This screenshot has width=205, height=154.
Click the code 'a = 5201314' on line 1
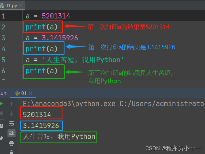(x=48, y=16)
